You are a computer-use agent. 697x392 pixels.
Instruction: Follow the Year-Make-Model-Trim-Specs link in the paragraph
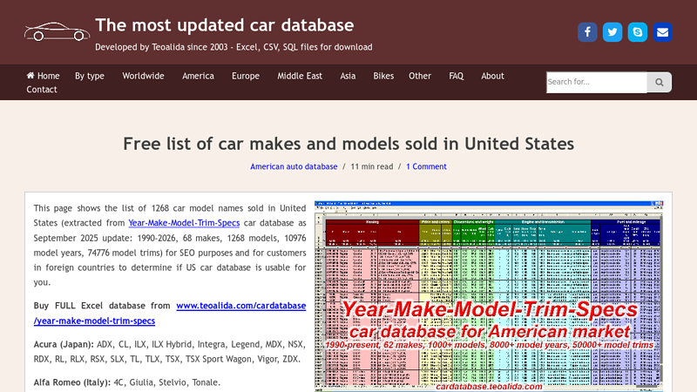184,223
